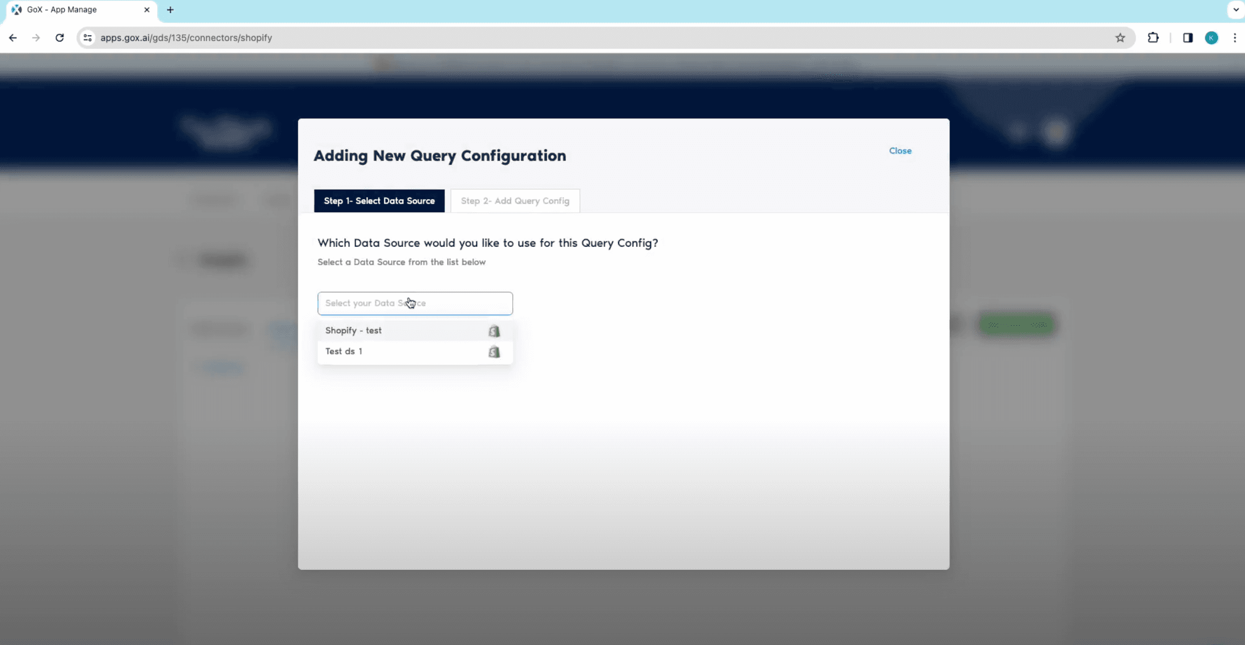The image size is (1245, 645).
Task: Click the address bar URL
Action: (x=186, y=38)
